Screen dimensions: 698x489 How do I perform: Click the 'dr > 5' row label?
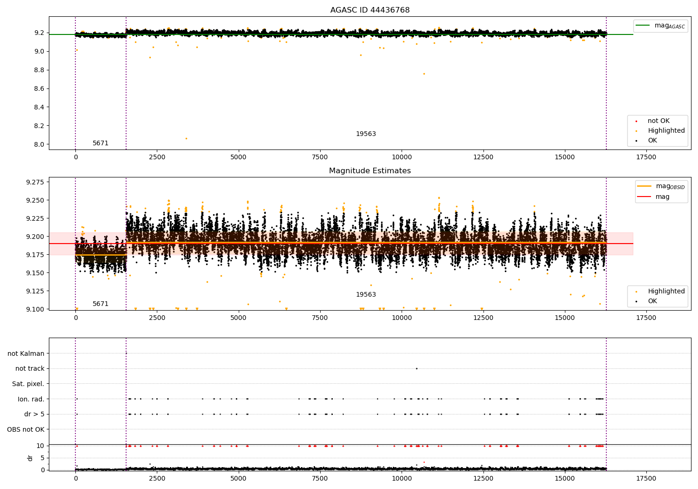pyautogui.click(x=34, y=414)
